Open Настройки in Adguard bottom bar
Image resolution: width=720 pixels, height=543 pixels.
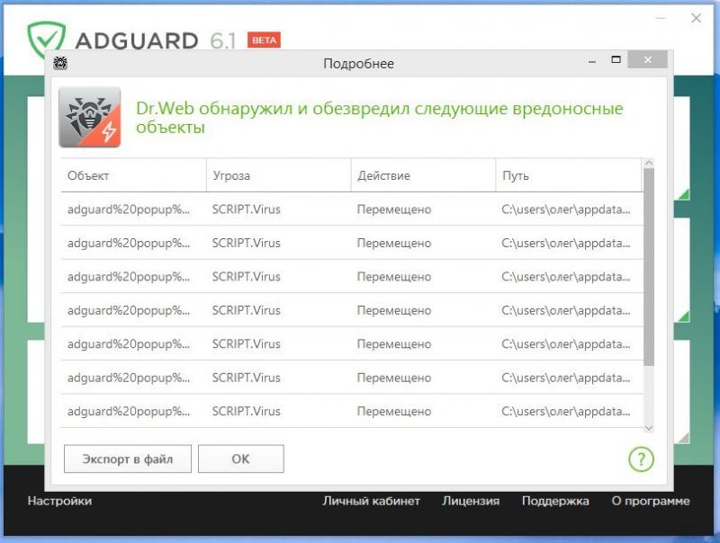click(59, 501)
